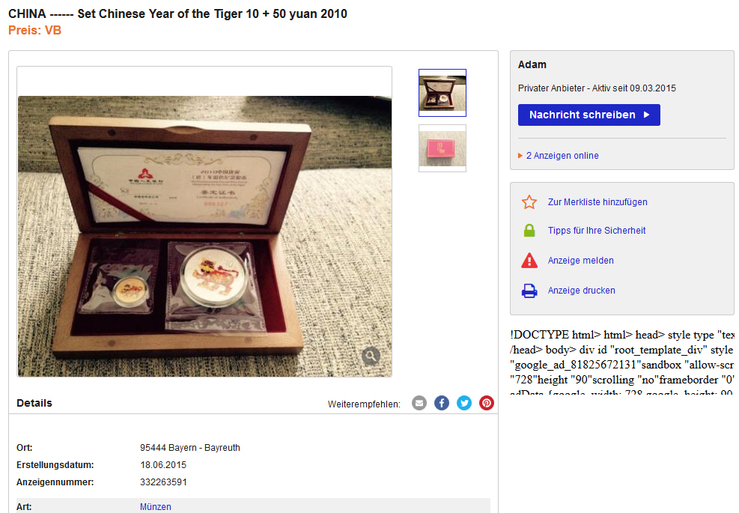Click the main tiger coin set photo
This screenshot has width=739, height=513.
[204, 236]
